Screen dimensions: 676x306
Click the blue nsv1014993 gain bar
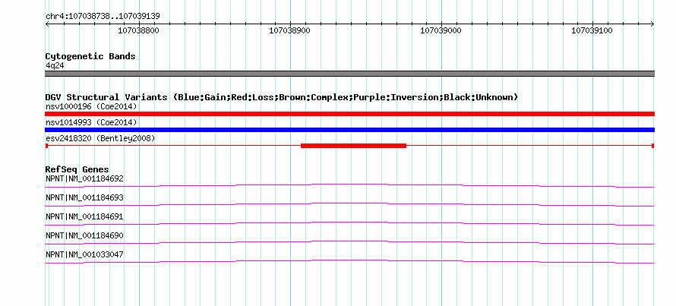coord(349,130)
